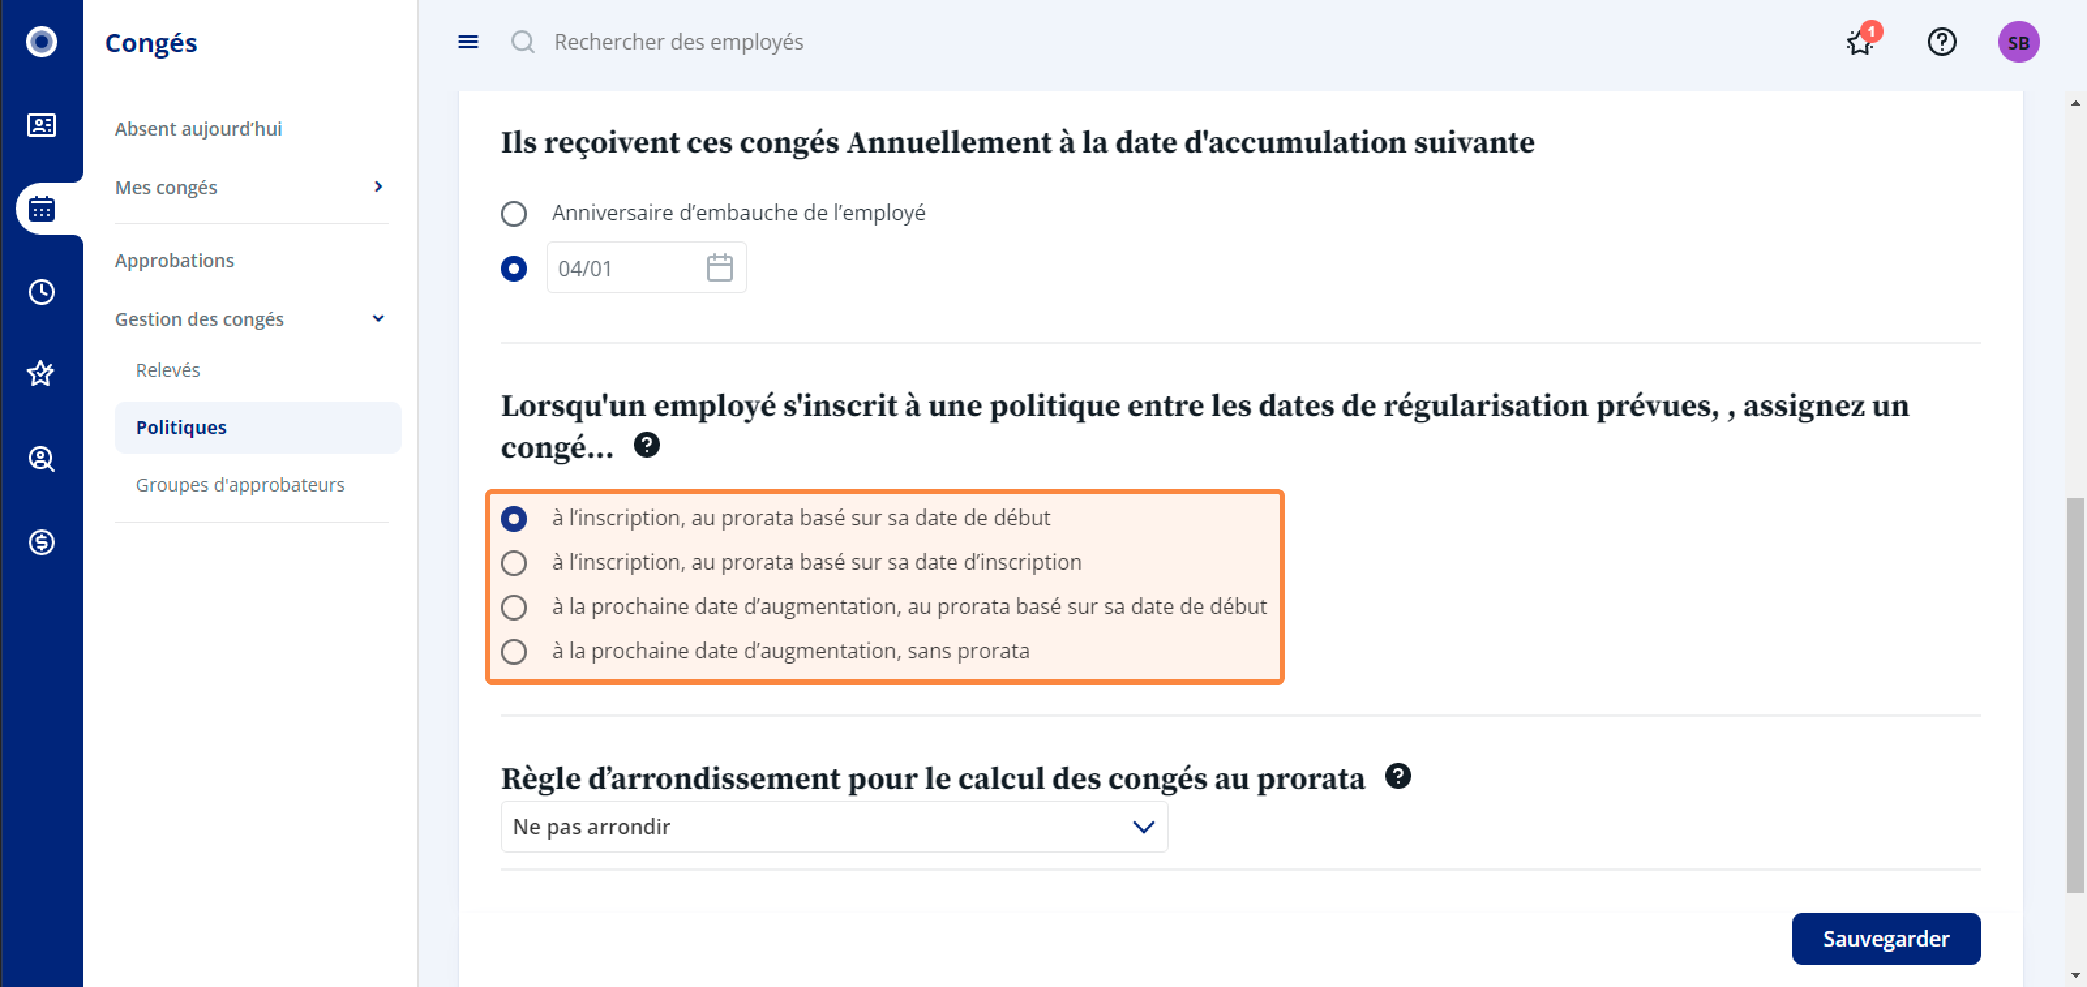The height and width of the screenshot is (987, 2087).
Task: Click the calendar icon in date field
Action: click(x=719, y=268)
